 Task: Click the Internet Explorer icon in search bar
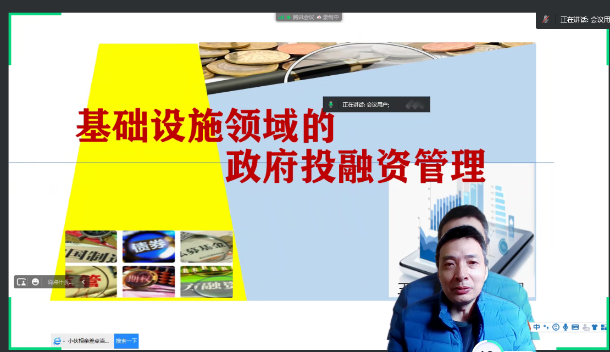pyautogui.click(x=57, y=341)
